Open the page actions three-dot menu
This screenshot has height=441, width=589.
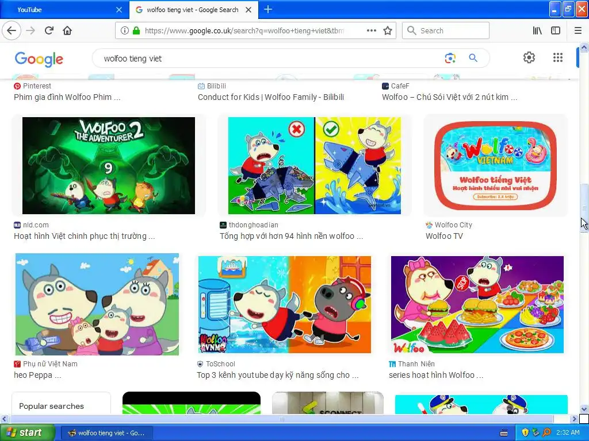pos(371,30)
